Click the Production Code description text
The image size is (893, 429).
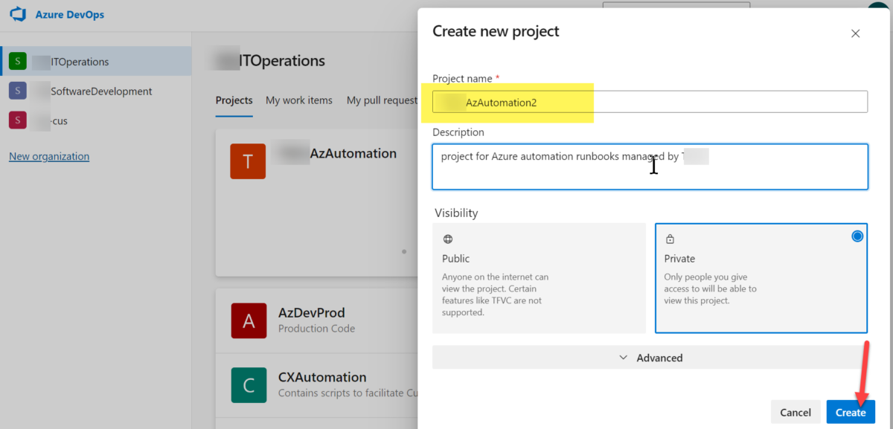tap(316, 329)
